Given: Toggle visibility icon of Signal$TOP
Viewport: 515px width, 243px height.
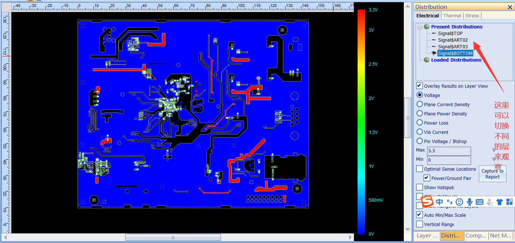Looking at the screenshot, I should 434,33.
